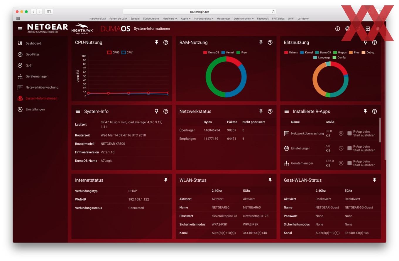The width and height of the screenshot is (399, 261).
Task: Open Installierte R-Apps panel menu icon
Action: [x=287, y=111]
